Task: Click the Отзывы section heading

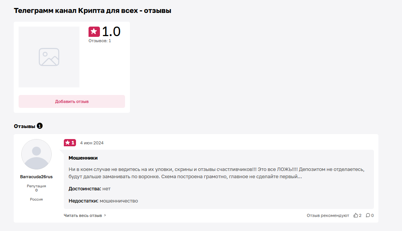Action: click(x=24, y=126)
